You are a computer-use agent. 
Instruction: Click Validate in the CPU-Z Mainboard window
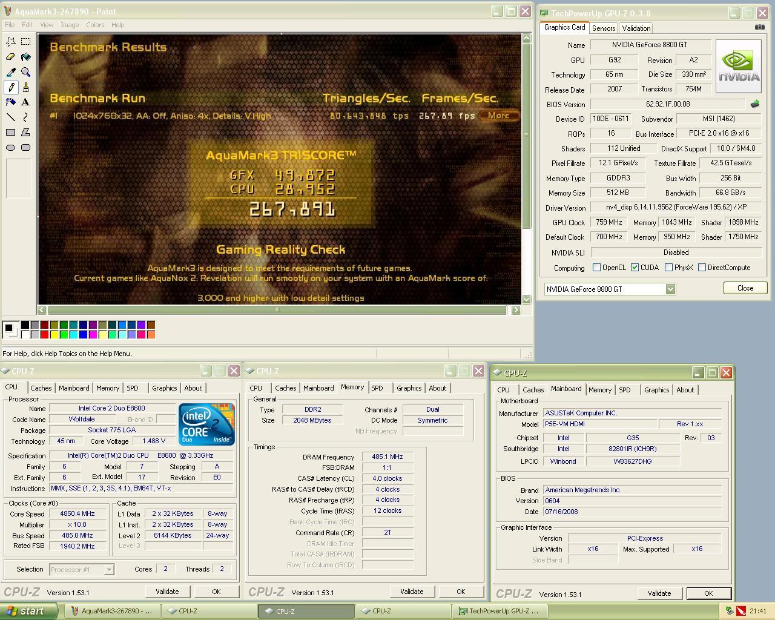tap(659, 593)
